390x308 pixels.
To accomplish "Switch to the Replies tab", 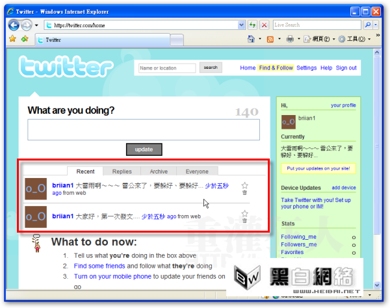I will tap(122, 172).
